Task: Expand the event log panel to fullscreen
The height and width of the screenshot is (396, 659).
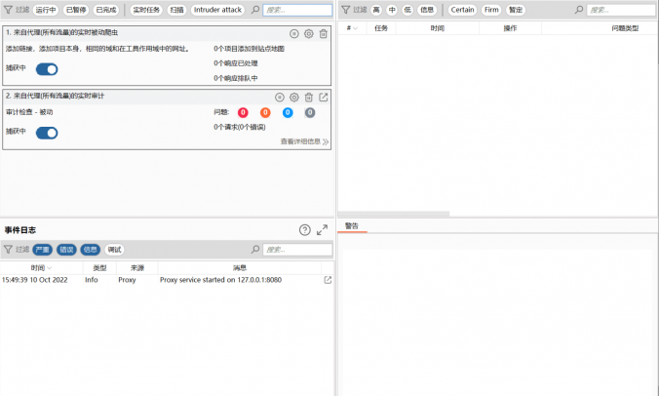Action: (x=323, y=230)
